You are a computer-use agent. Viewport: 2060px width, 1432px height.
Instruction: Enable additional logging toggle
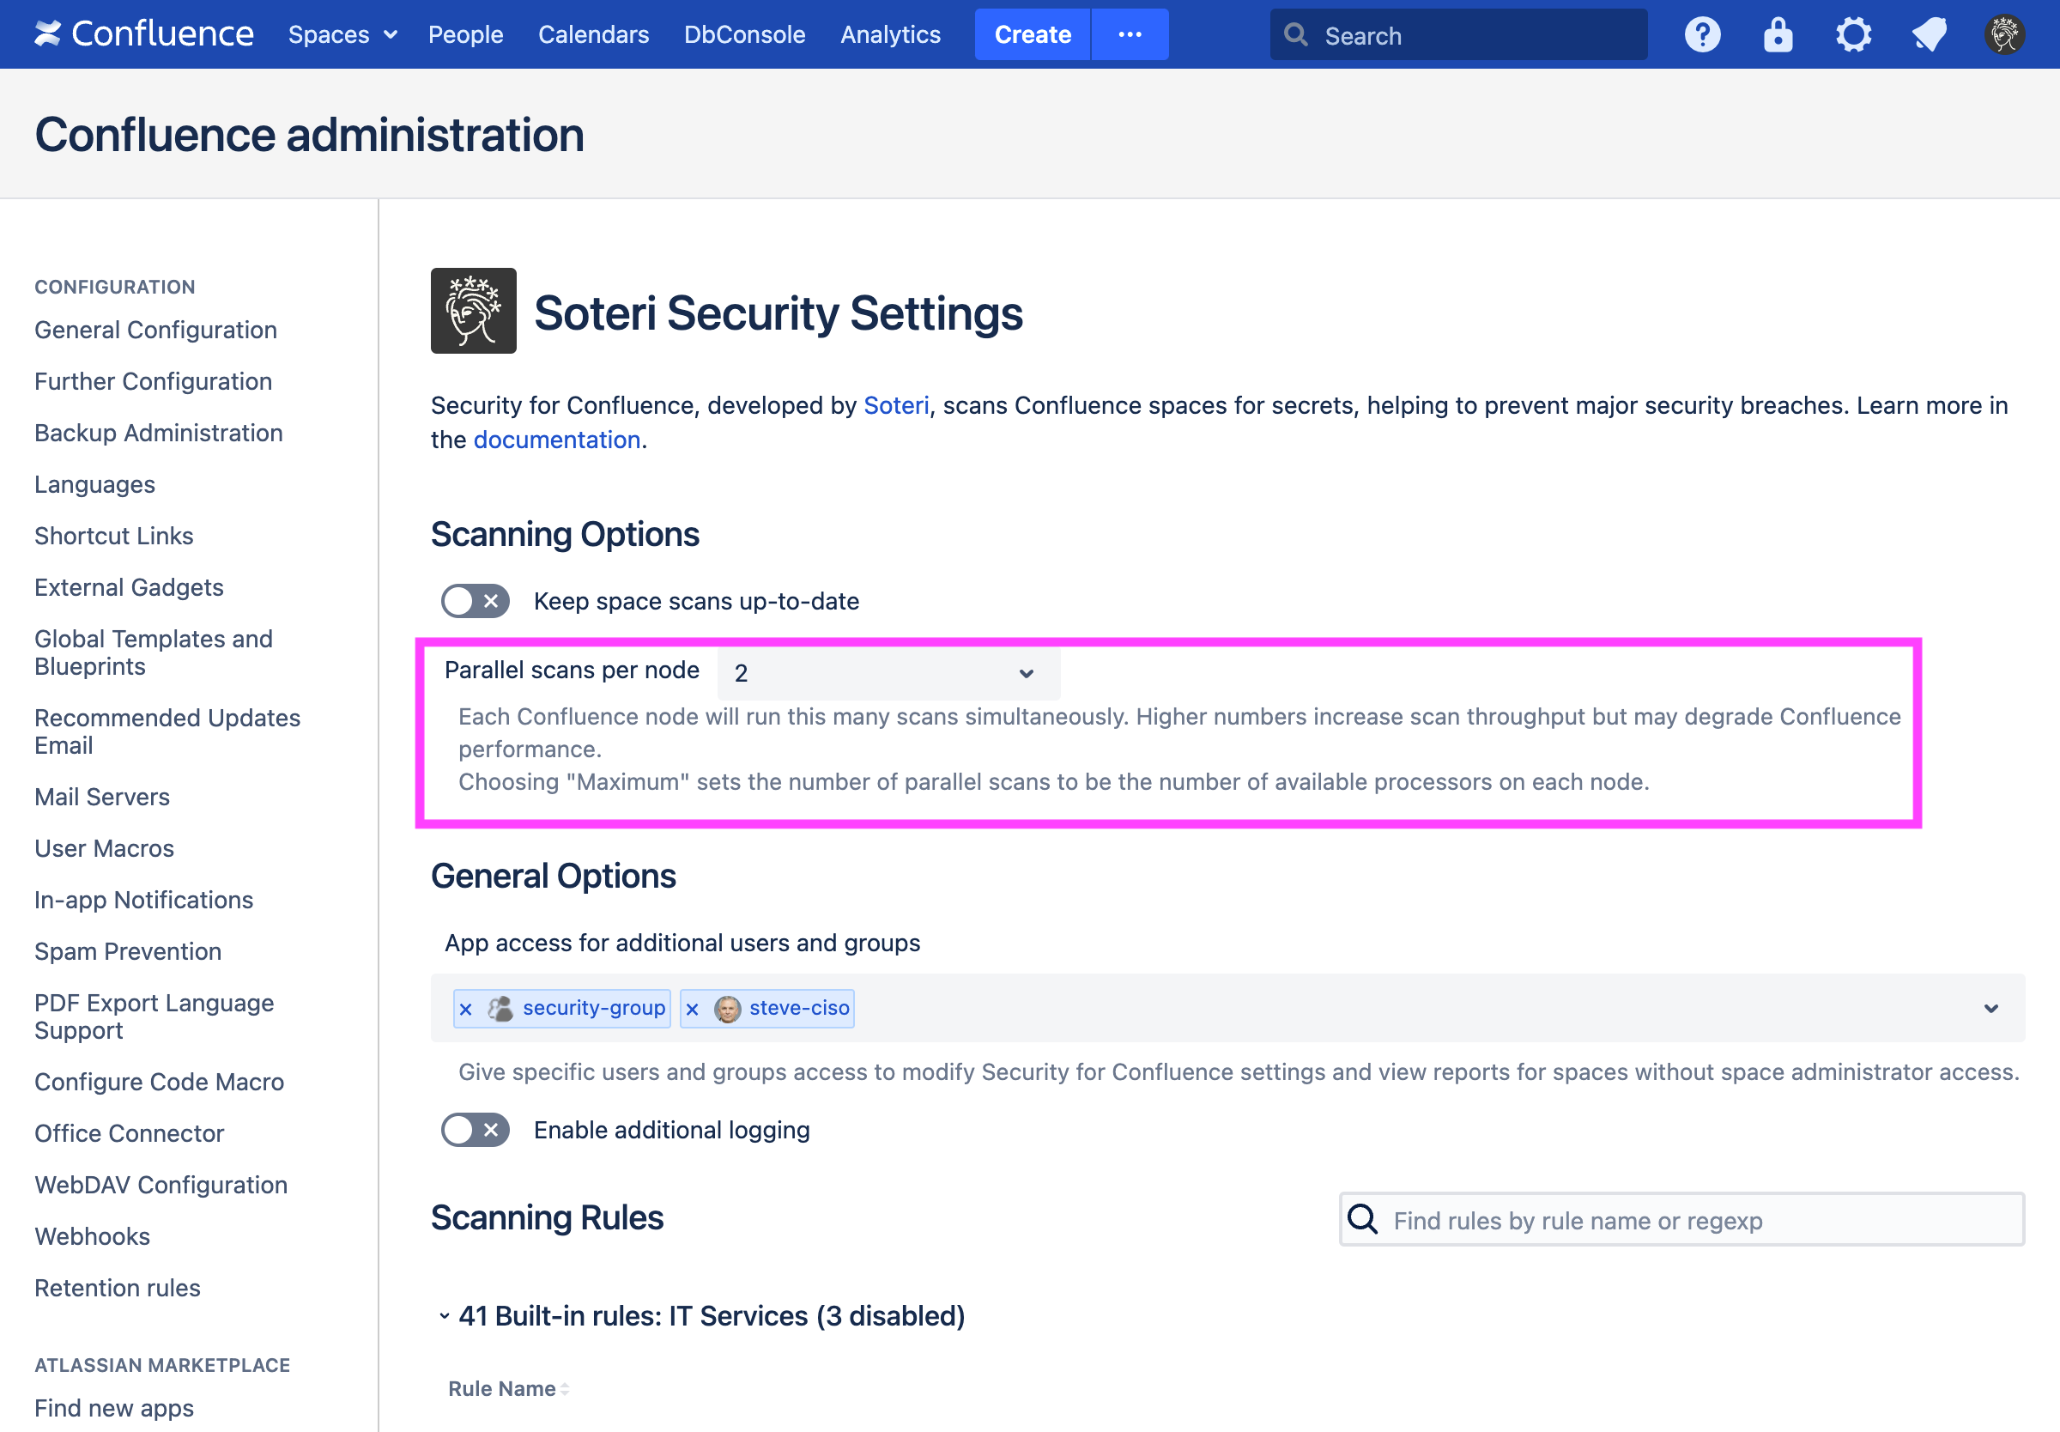pyautogui.click(x=475, y=1130)
